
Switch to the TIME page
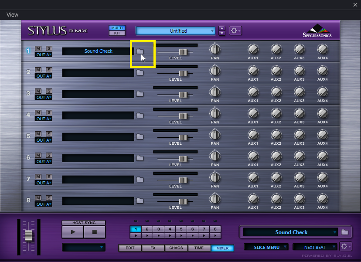(199, 248)
